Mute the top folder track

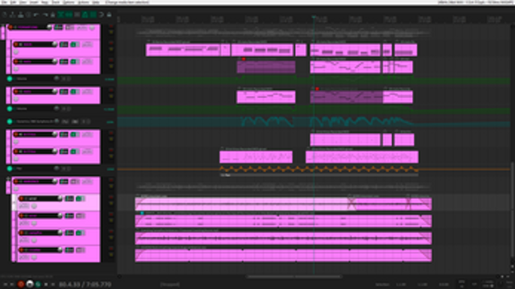click(111, 26)
